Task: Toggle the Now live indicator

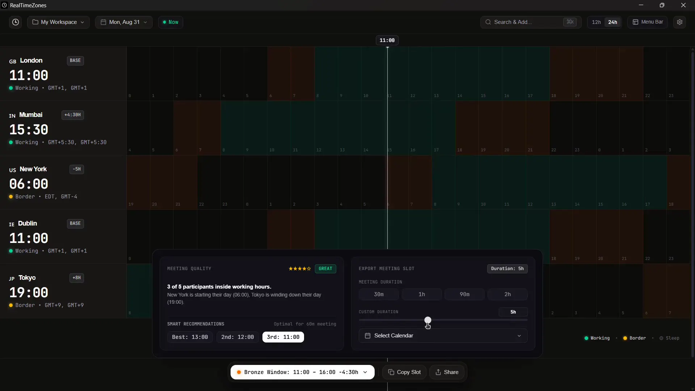Action: click(x=170, y=22)
